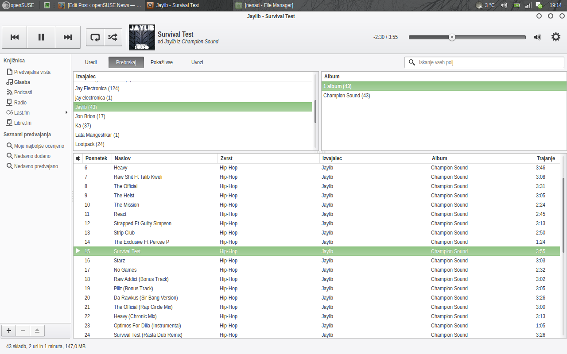
Task: Select the track Starz
Action: click(317, 261)
